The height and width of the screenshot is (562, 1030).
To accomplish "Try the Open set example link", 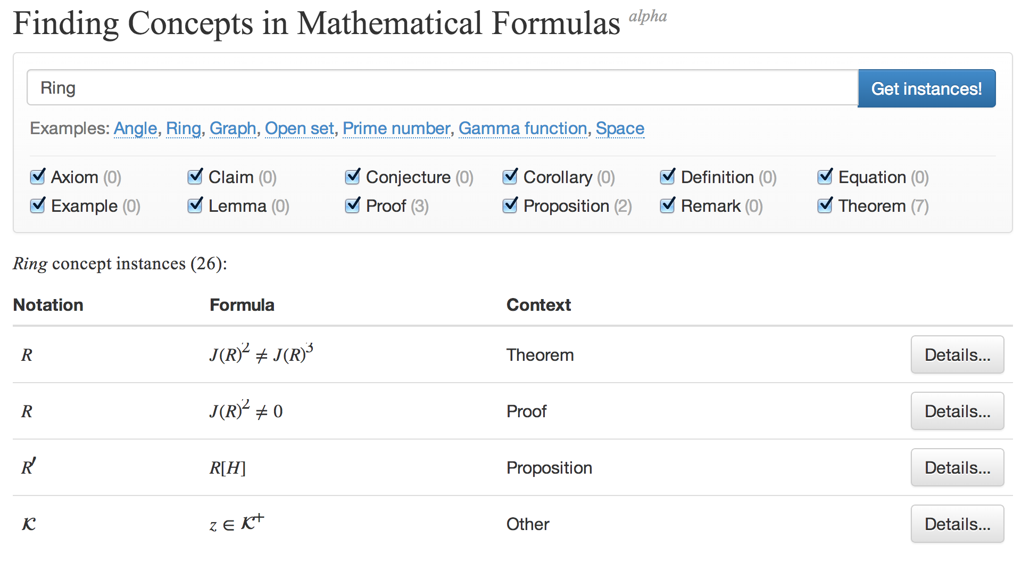I will click(x=299, y=128).
